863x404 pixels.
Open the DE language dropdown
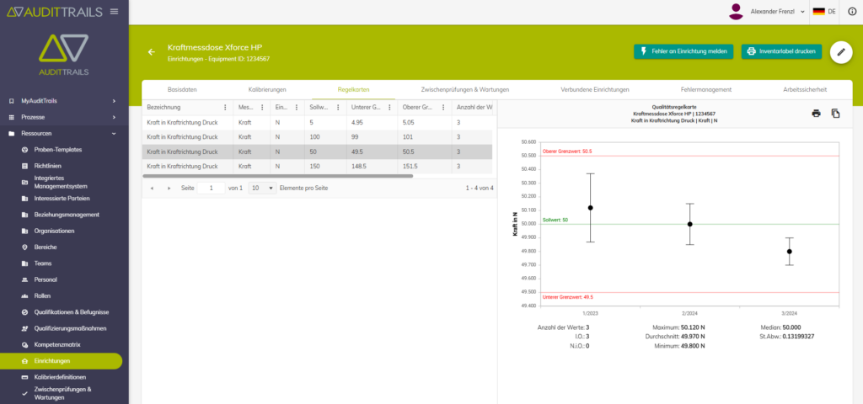click(x=824, y=12)
